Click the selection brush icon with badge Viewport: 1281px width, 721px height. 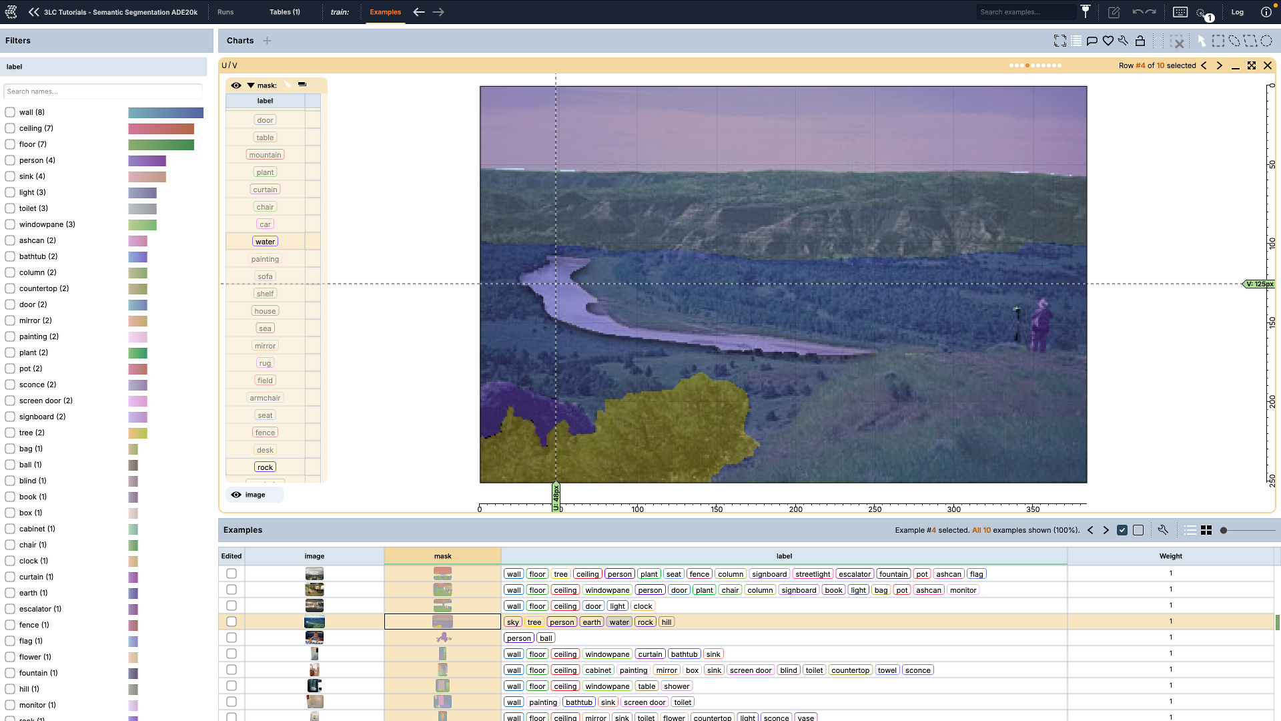(x=1203, y=13)
